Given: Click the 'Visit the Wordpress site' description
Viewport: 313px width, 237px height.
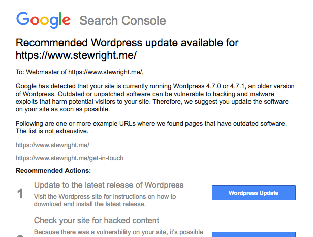Looking at the screenshot, I should (105, 200).
